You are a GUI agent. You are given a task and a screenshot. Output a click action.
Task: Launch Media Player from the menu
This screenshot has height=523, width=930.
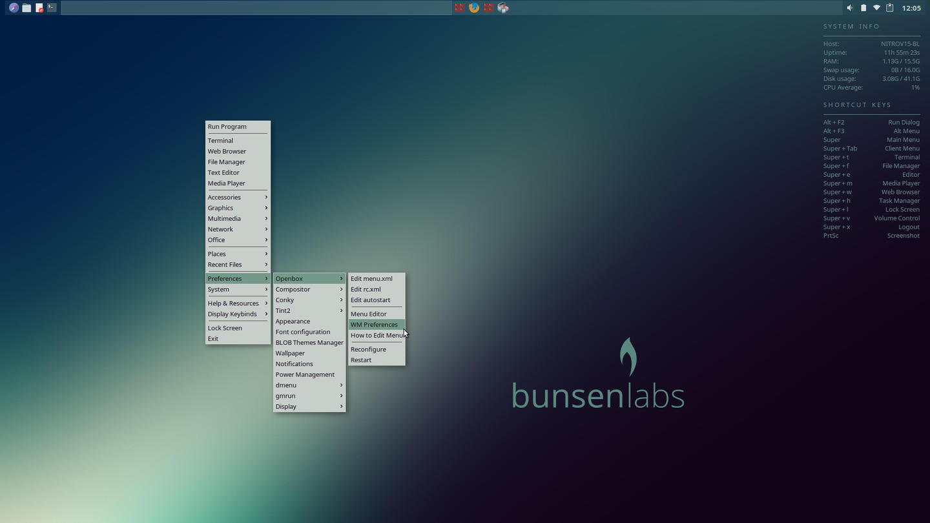(x=238, y=183)
